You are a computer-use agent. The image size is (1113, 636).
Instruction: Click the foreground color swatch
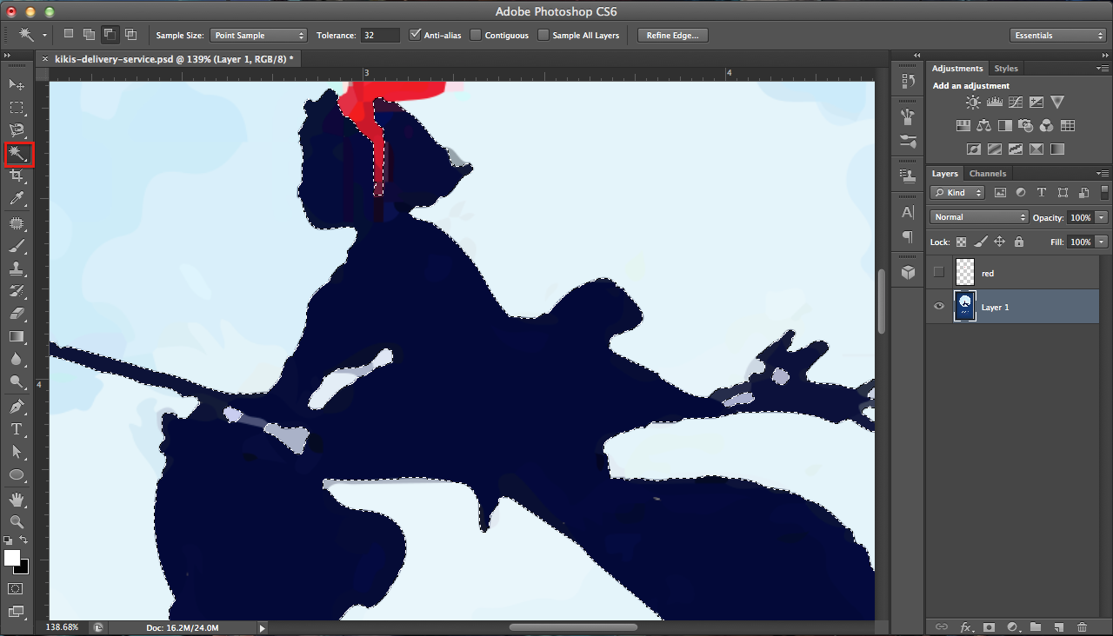[x=12, y=558]
